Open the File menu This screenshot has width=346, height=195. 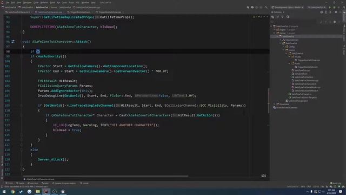pos(8,2)
